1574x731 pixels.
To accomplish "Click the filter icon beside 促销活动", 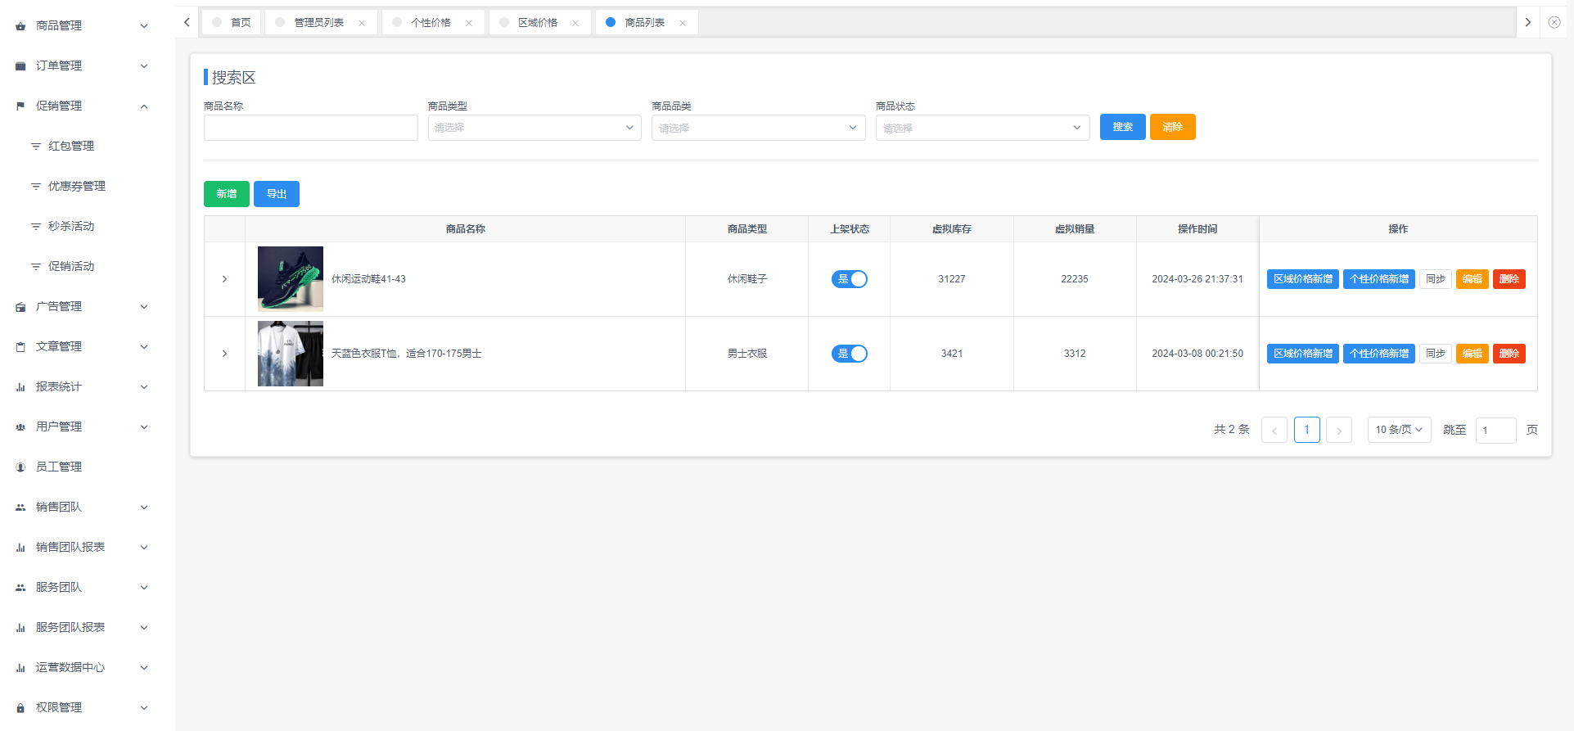I will [x=36, y=267].
